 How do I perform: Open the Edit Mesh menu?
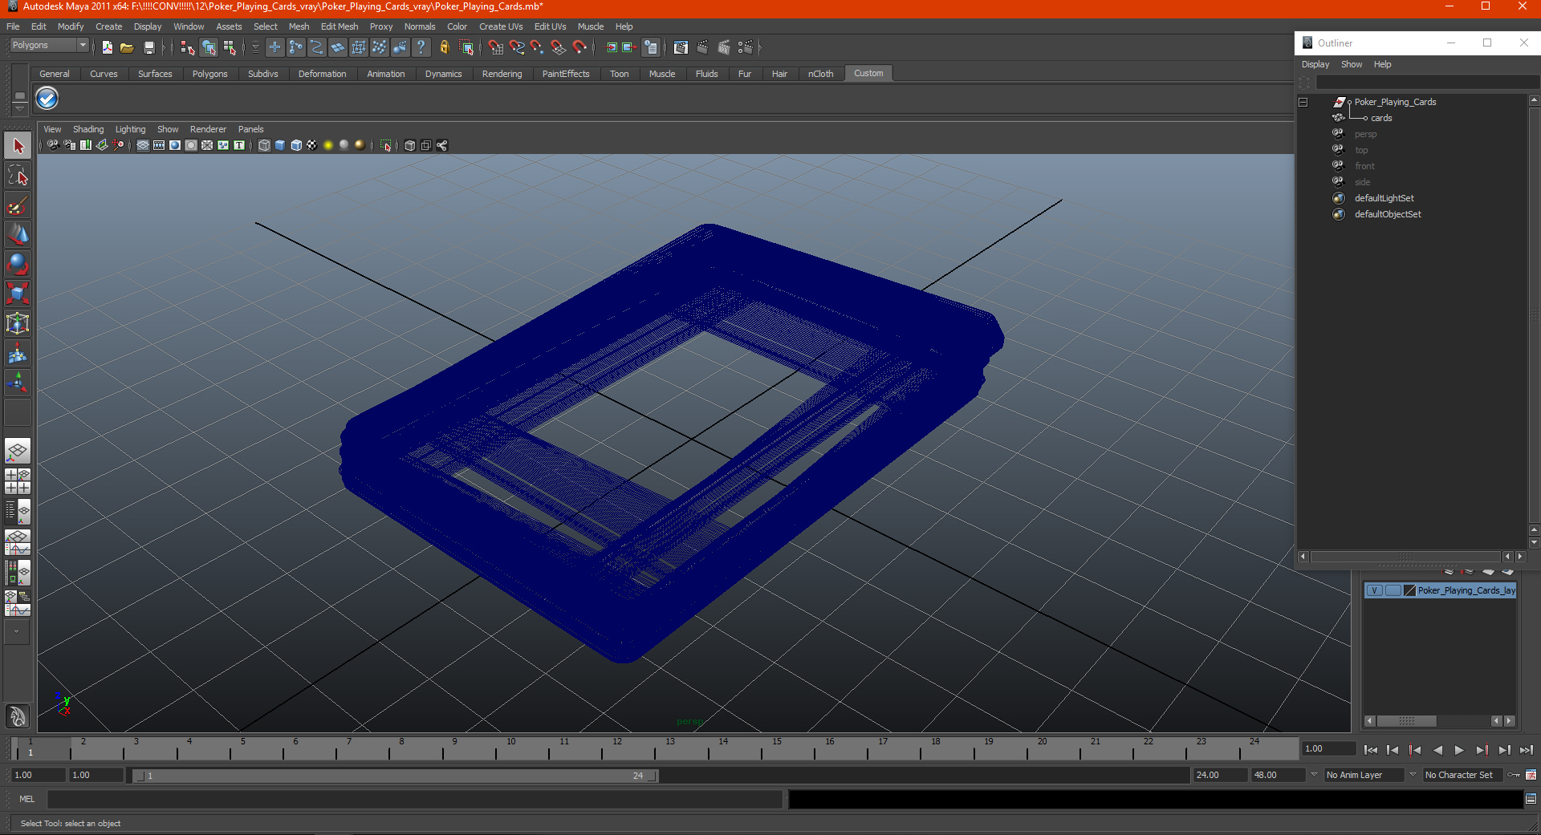point(340,26)
